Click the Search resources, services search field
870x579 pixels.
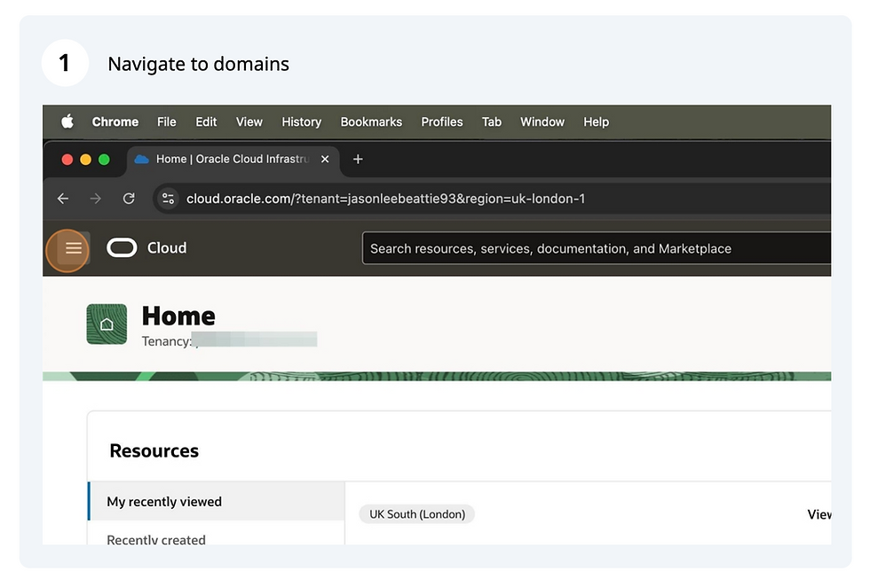[597, 248]
